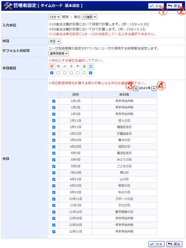Click the 天皇誕生日 holiday name cell
The width and height of the screenshot is (186, 248).
click(x=124, y=134)
